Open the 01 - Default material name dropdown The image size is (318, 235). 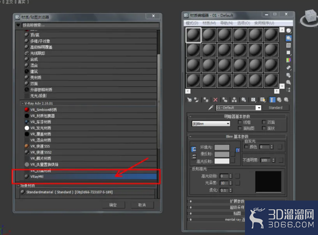(x=259, y=108)
